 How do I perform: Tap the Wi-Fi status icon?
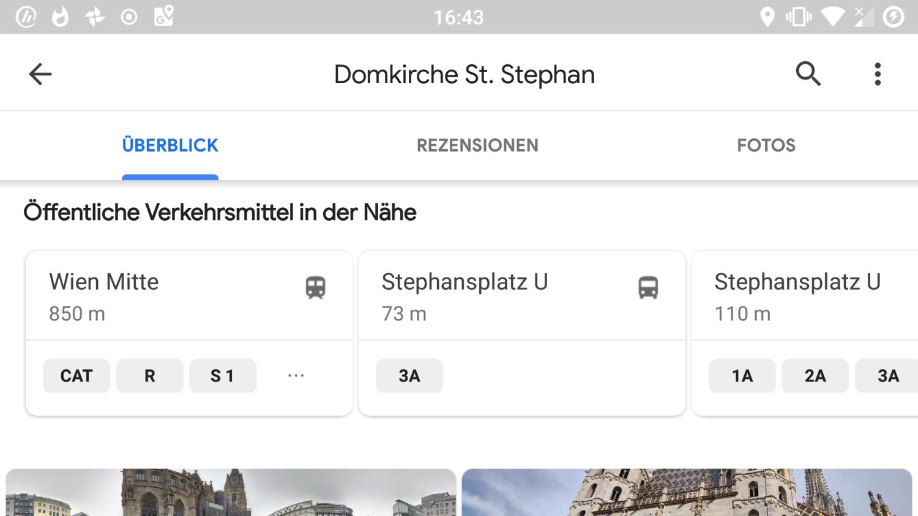tap(832, 17)
